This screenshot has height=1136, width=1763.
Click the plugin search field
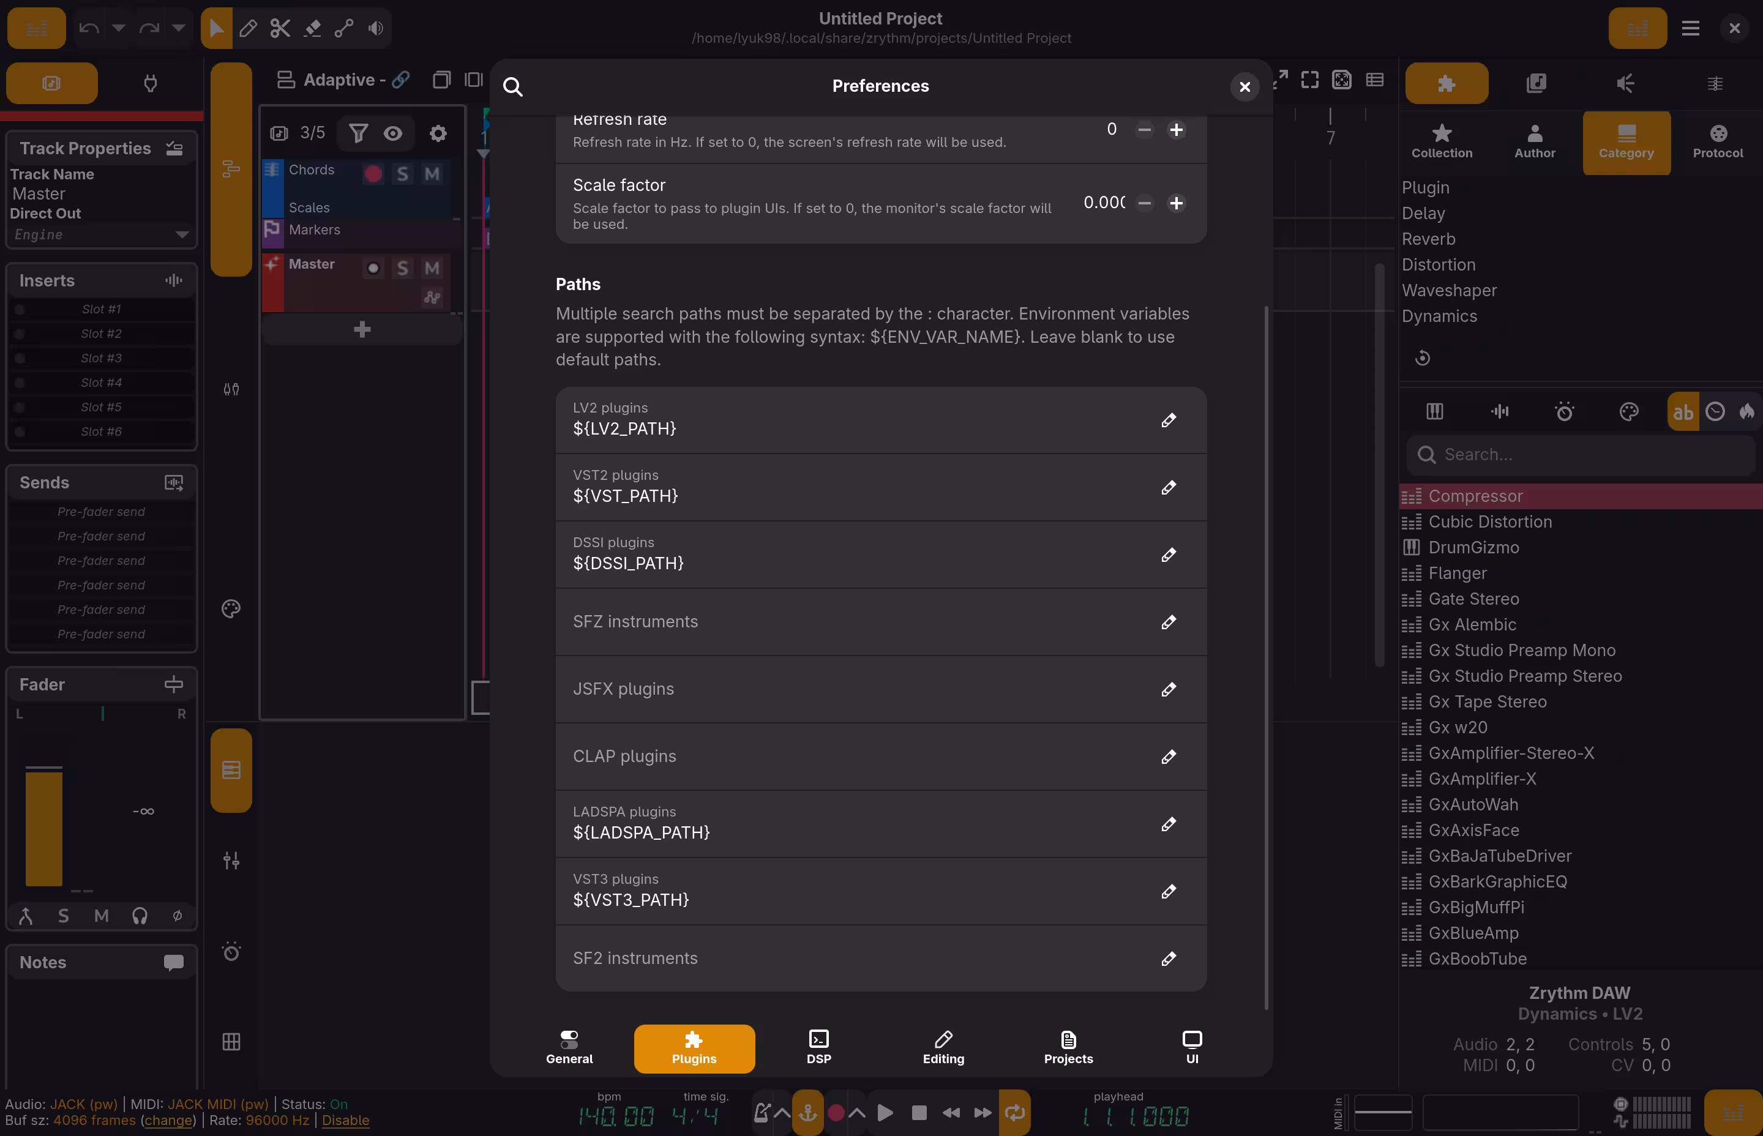pos(1579,454)
